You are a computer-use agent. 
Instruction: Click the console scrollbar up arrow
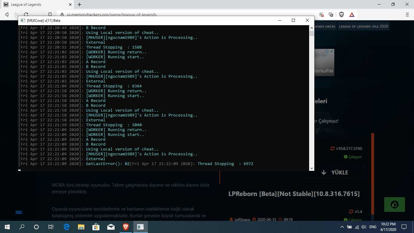tap(312, 28)
